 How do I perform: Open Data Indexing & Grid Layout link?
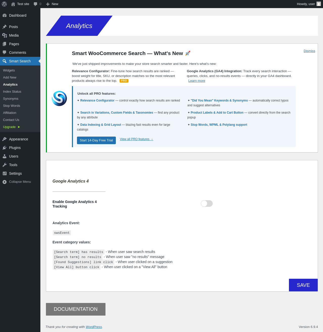[x=101, y=125]
